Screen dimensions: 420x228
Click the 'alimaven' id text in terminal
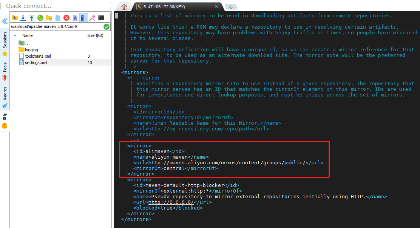157,151
